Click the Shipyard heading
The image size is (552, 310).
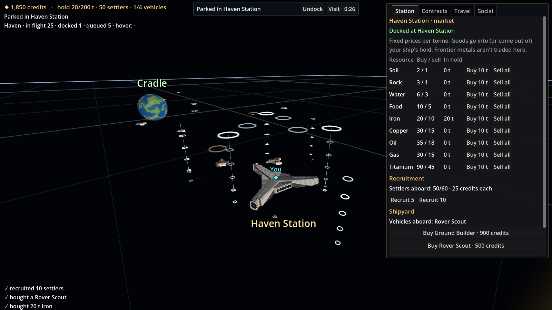pos(402,211)
